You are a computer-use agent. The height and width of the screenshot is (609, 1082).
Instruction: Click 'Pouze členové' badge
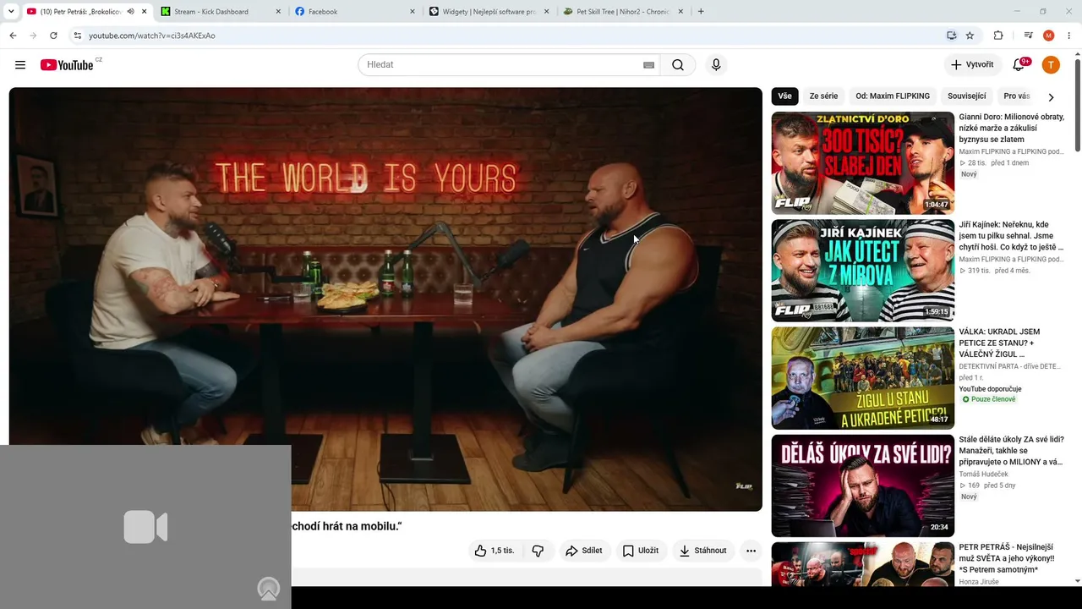[x=989, y=399]
